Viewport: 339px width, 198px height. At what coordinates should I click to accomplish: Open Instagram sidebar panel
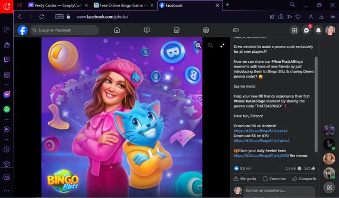click(7, 75)
